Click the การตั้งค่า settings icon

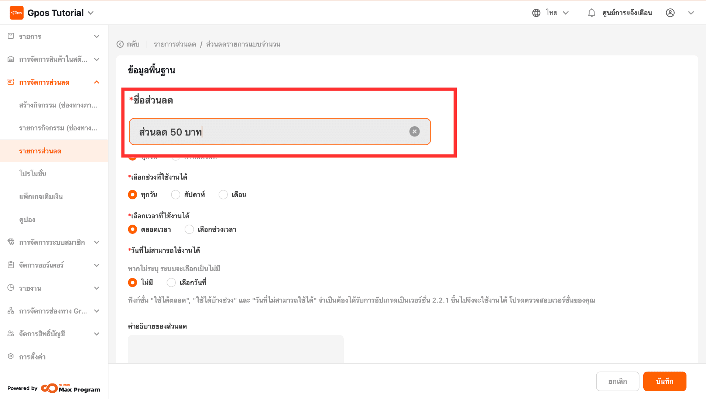tap(11, 356)
